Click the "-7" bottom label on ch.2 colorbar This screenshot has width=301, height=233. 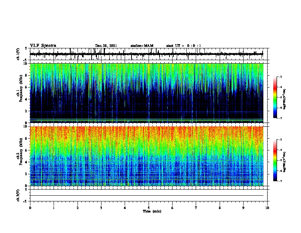tap(280, 181)
